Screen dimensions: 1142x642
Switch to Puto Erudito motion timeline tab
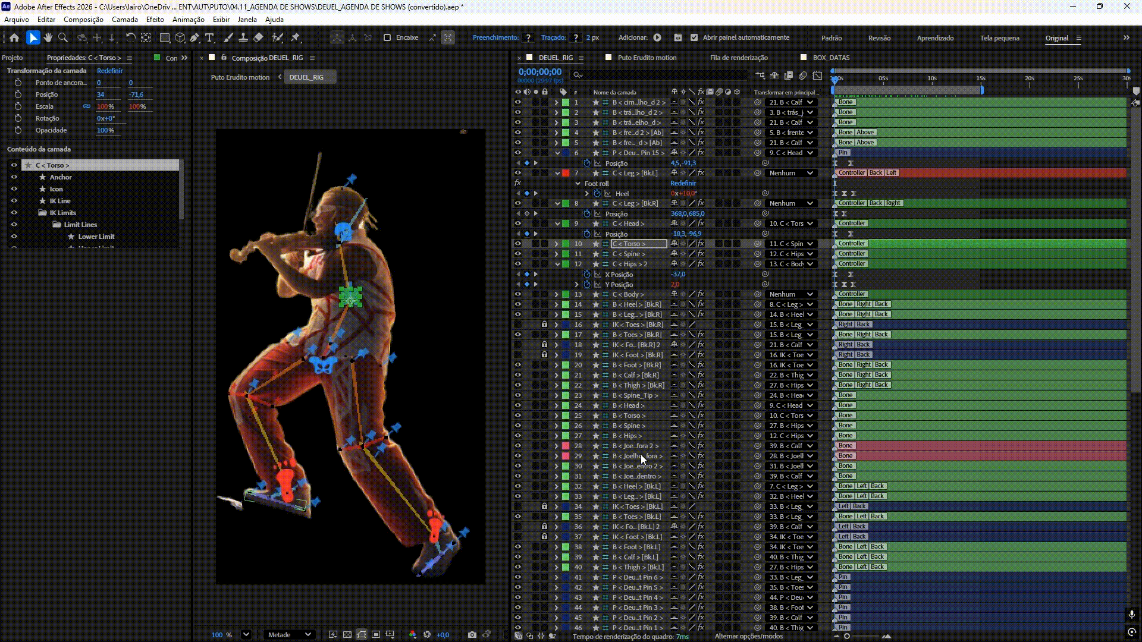pos(647,58)
